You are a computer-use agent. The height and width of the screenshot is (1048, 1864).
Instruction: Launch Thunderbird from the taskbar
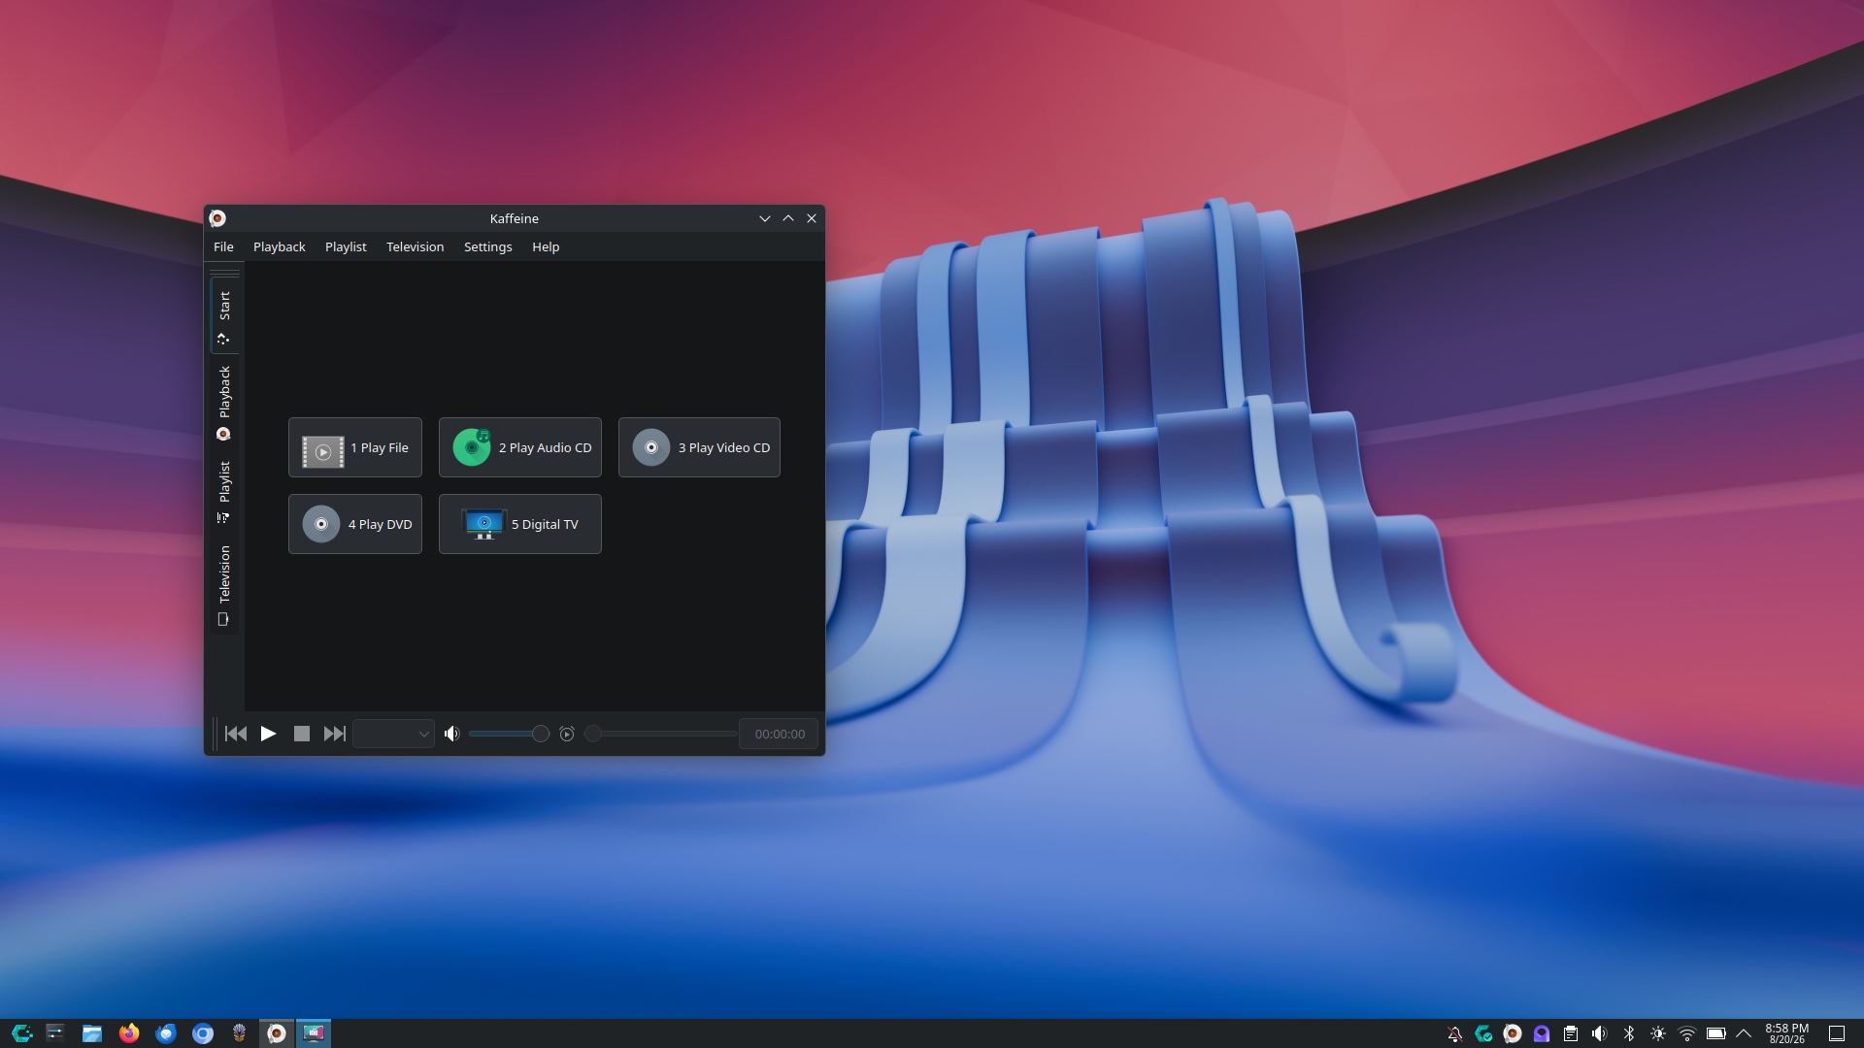coord(166,1033)
